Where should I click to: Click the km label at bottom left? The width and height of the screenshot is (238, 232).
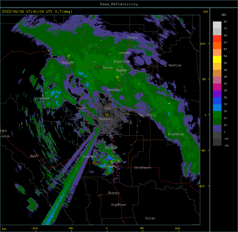[4, 229]
